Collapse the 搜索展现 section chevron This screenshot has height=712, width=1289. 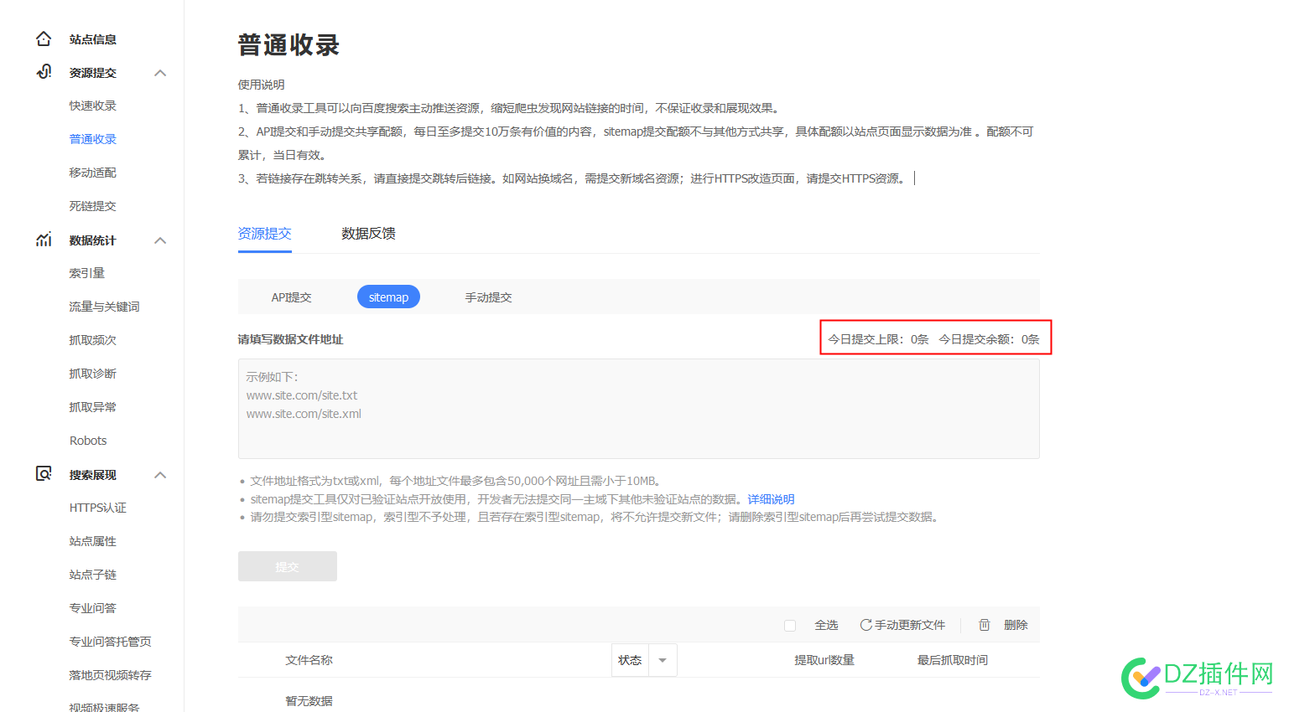coord(160,475)
